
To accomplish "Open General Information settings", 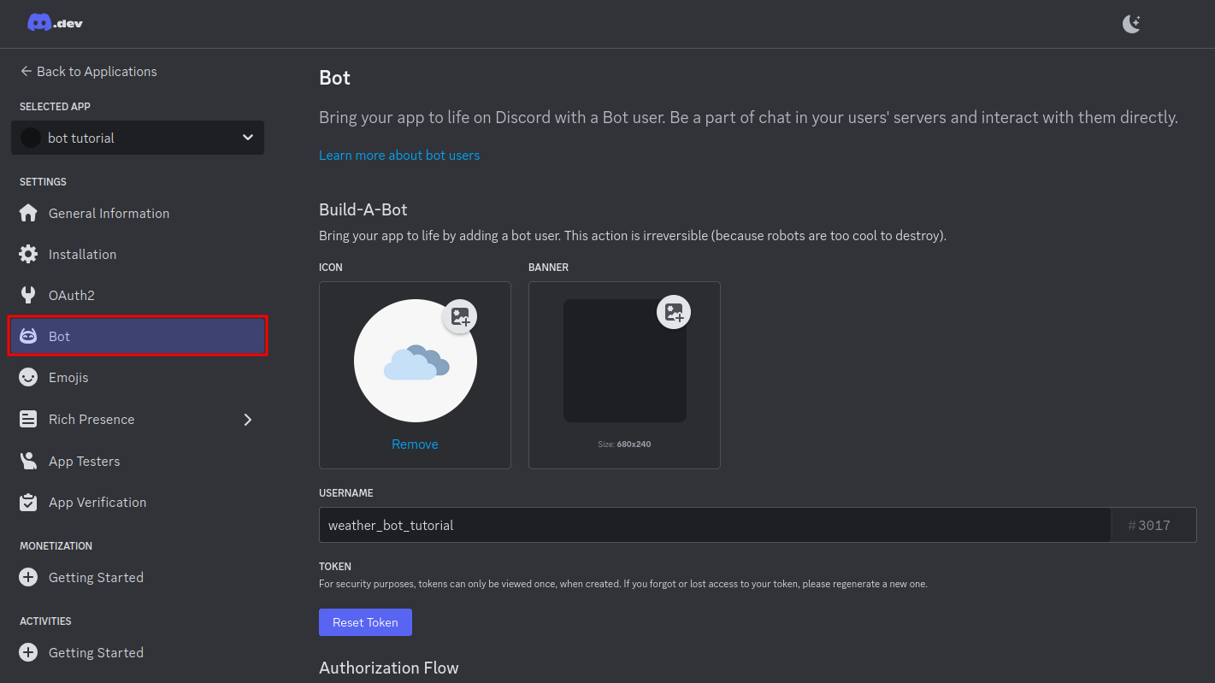I will click(x=109, y=213).
